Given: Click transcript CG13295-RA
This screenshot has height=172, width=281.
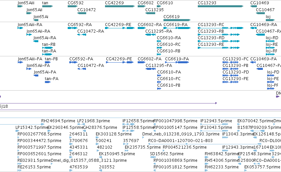Looking at the screenshot, I should click(x=150, y=35).
